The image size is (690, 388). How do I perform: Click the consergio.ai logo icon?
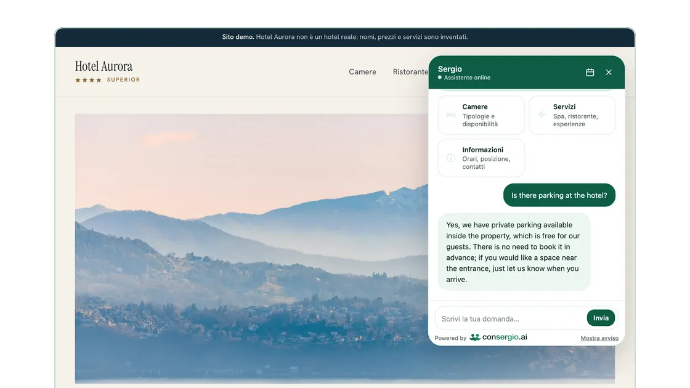coord(475,337)
